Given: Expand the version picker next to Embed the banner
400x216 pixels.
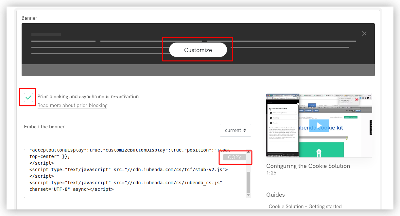Looking at the screenshot, I should (x=235, y=130).
